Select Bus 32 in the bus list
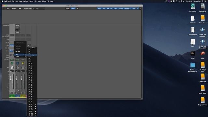This screenshot has height=117, width=208. [32, 102]
